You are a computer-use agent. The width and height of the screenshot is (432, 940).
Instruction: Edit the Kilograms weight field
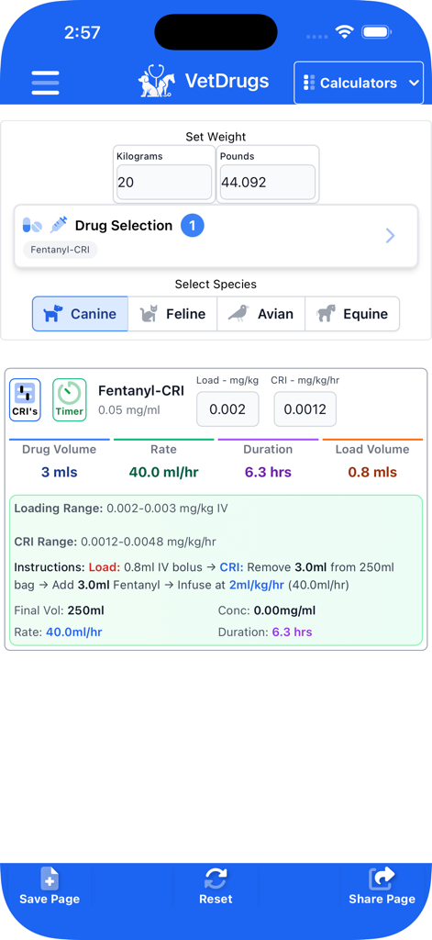pos(164,183)
